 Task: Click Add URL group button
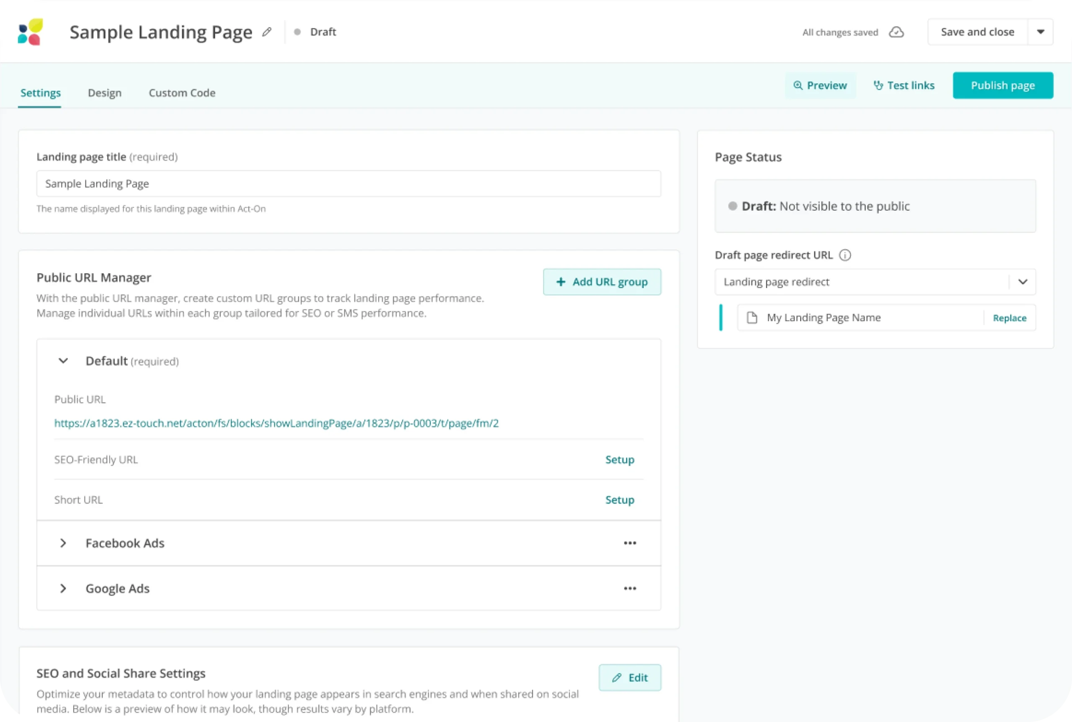point(602,282)
